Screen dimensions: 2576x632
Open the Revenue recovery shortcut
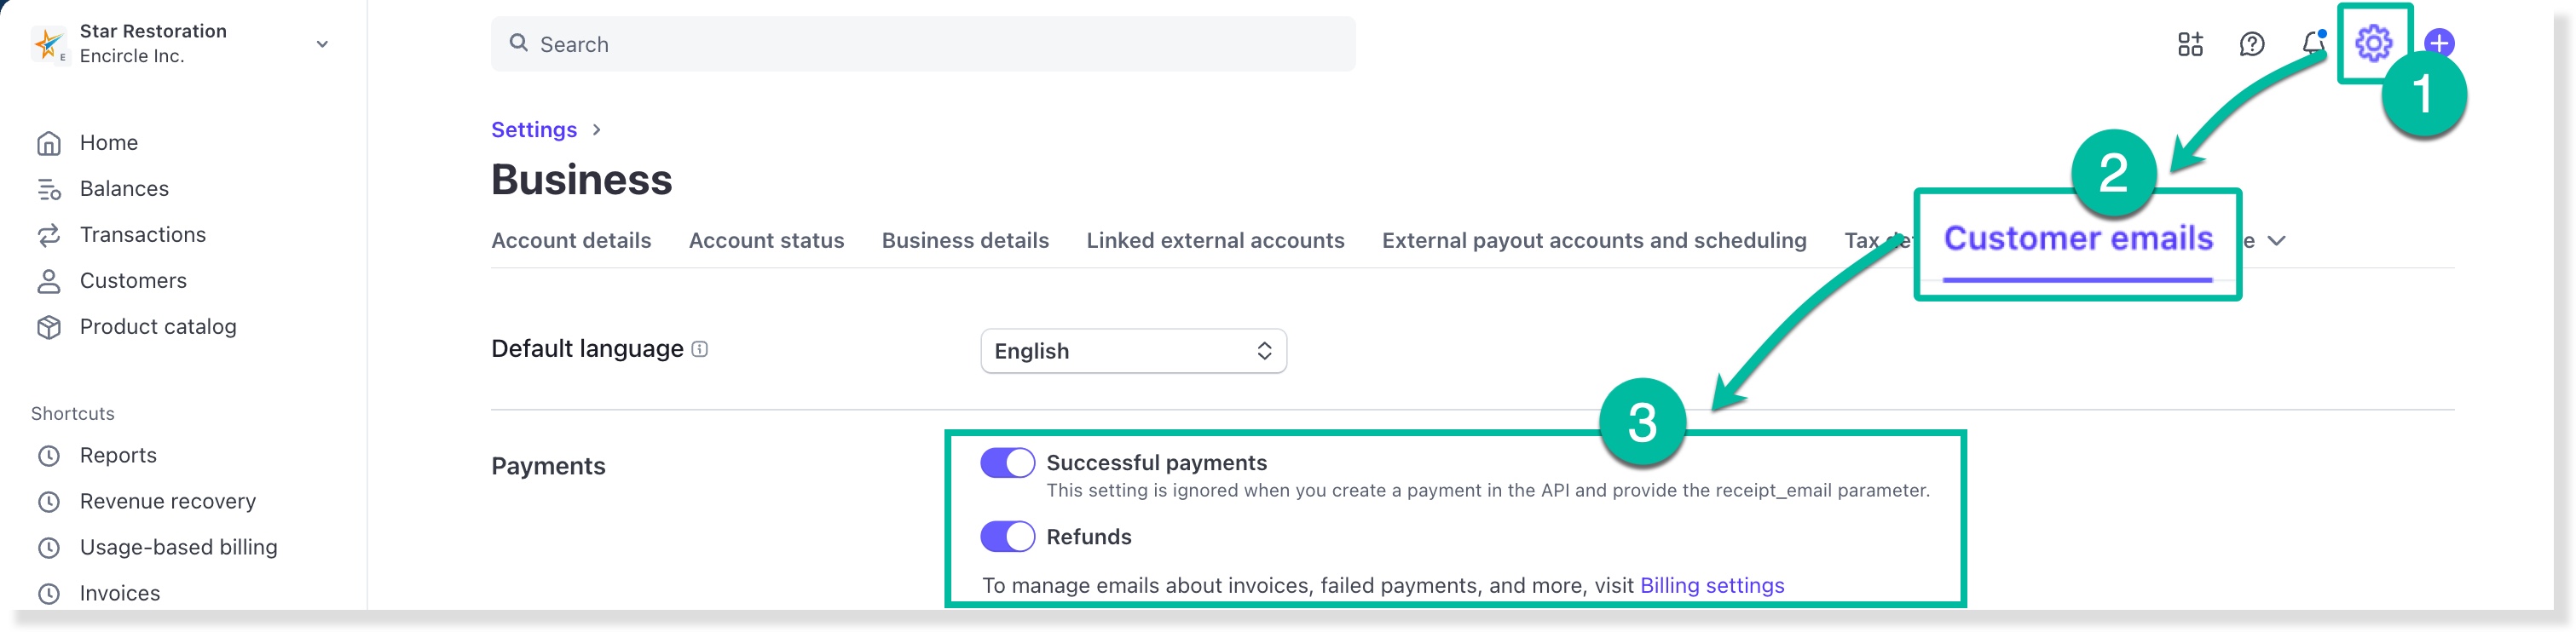pos(167,501)
